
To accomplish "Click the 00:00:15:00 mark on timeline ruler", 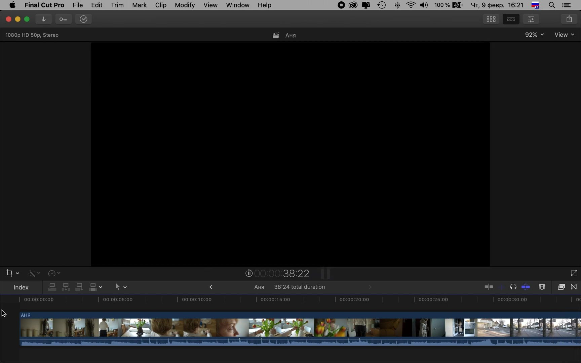I will (256, 299).
